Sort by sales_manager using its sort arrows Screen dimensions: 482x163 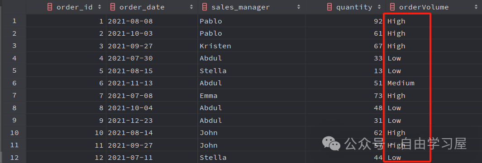pos(299,7)
